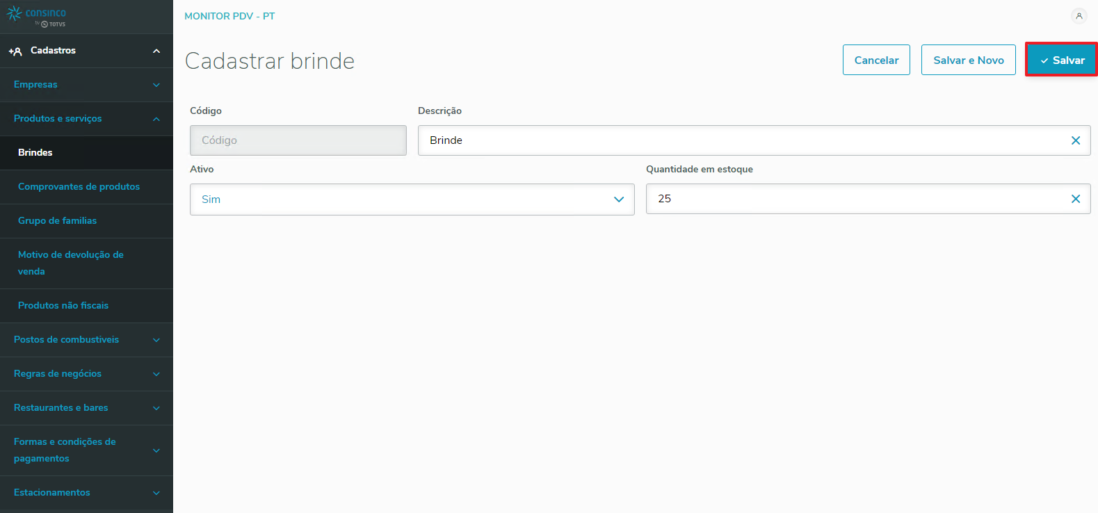Click the Cadastros person-plus icon
1098x513 pixels.
(x=15, y=51)
